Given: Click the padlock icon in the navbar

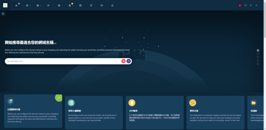Looking at the screenshot, I should (112, 5).
